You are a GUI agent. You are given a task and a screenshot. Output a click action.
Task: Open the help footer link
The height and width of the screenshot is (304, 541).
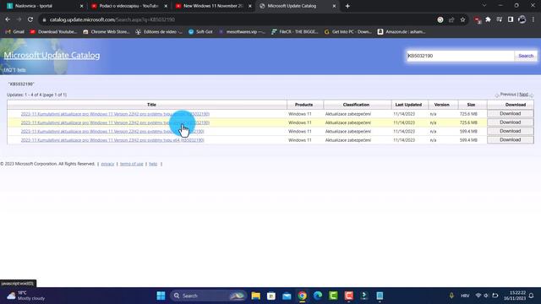click(153, 164)
